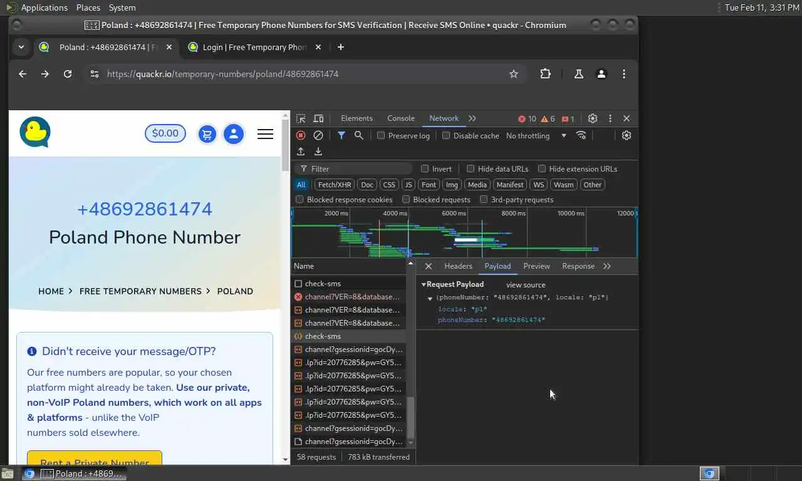Clear the network log
Screen dimensions: 802x481
318,135
